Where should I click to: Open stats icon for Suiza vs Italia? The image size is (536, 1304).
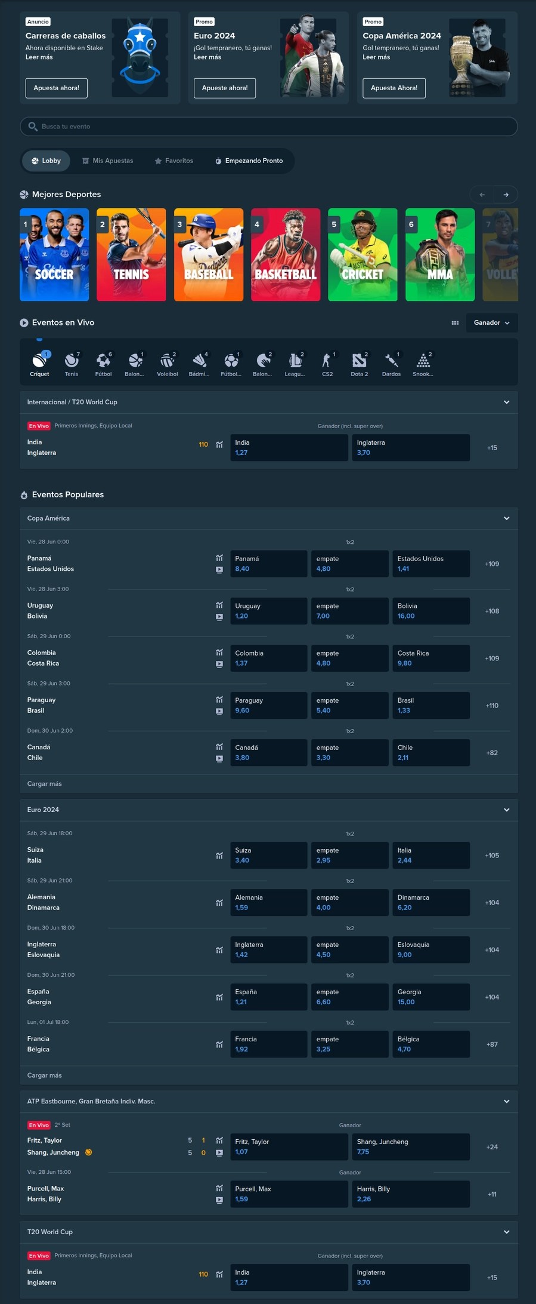(219, 856)
